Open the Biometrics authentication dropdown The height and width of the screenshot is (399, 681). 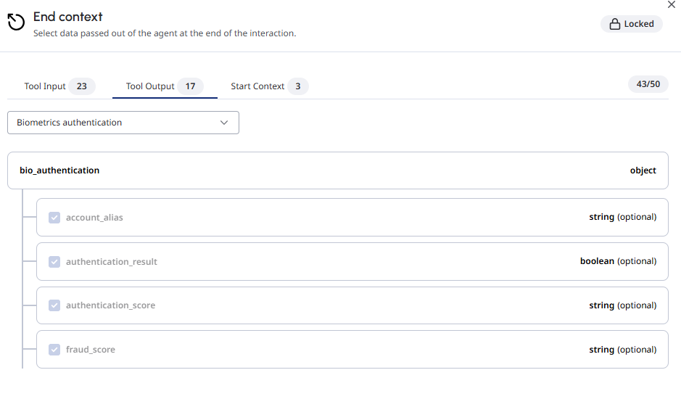(x=123, y=123)
